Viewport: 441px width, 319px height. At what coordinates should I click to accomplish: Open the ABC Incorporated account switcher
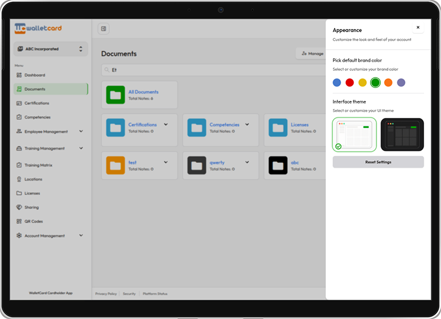[x=50, y=49]
